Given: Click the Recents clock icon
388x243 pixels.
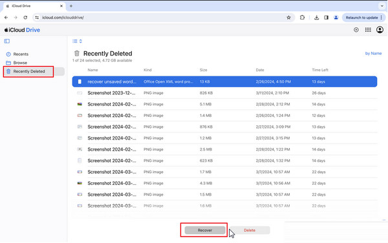Looking at the screenshot, I should pos(8,54).
